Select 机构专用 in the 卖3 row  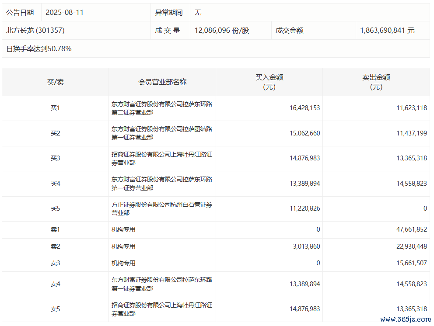coord(123,263)
